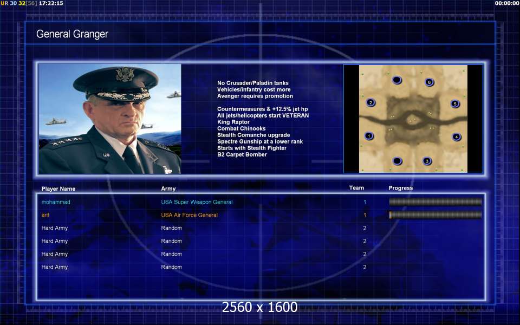Select player name mohammad

click(56, 202)
